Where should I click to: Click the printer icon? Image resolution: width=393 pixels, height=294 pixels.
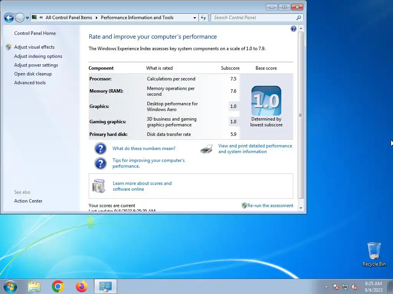[206, 149]
